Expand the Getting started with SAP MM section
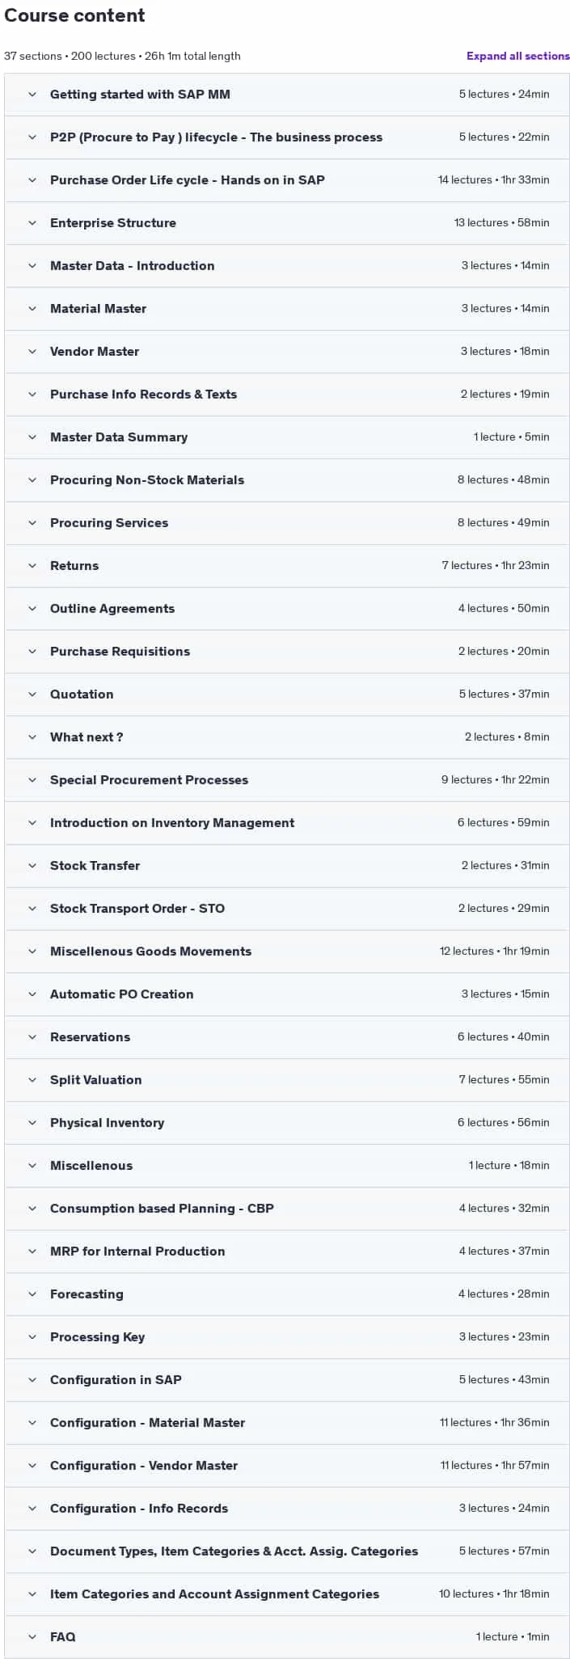This screenshot has height=1659, width=570. [287, 95]
